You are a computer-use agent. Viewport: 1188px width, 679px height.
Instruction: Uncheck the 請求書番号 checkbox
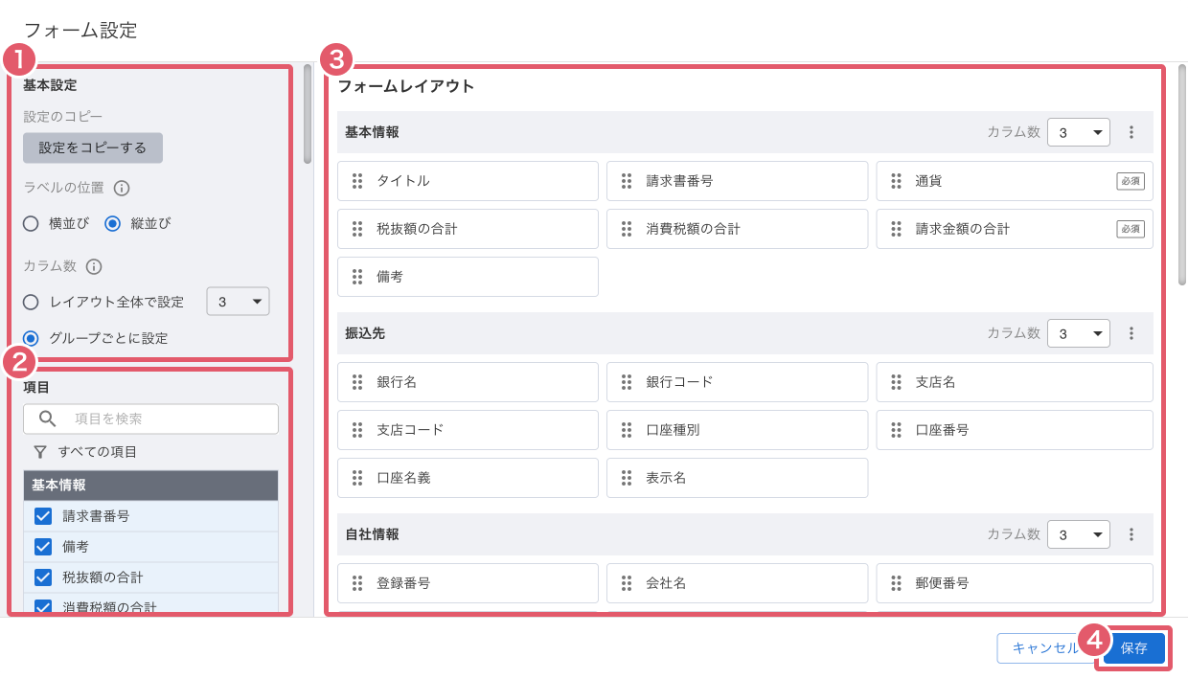point(43,516)
